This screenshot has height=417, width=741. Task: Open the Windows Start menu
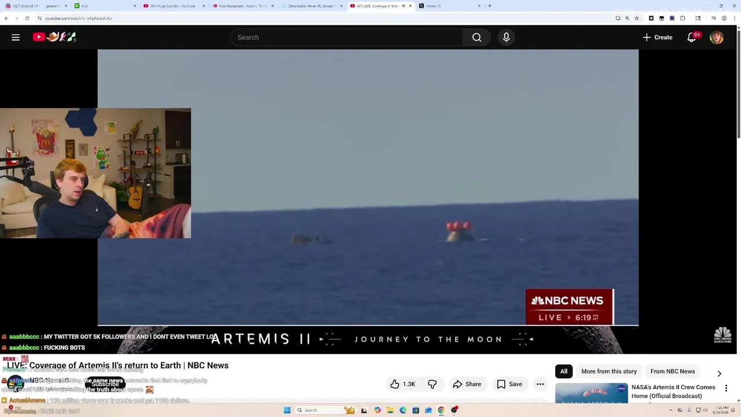tap(287, 410)
